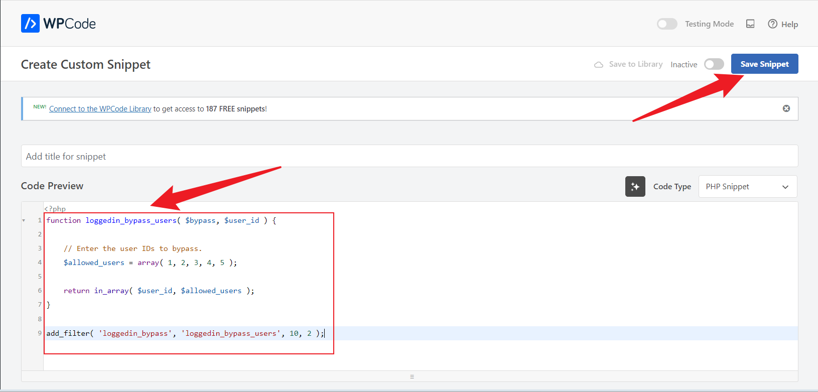The height and width of the screenshot is (392, 818).
Task: Click the Create Custom Snippet heading
Action: (86, 64)
